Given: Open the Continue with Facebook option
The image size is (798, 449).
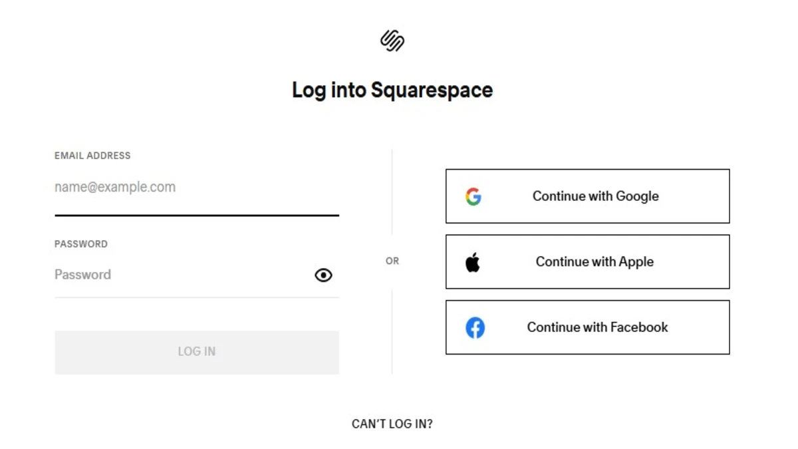Looking at the screenshot, I should [x=587, y=327].
